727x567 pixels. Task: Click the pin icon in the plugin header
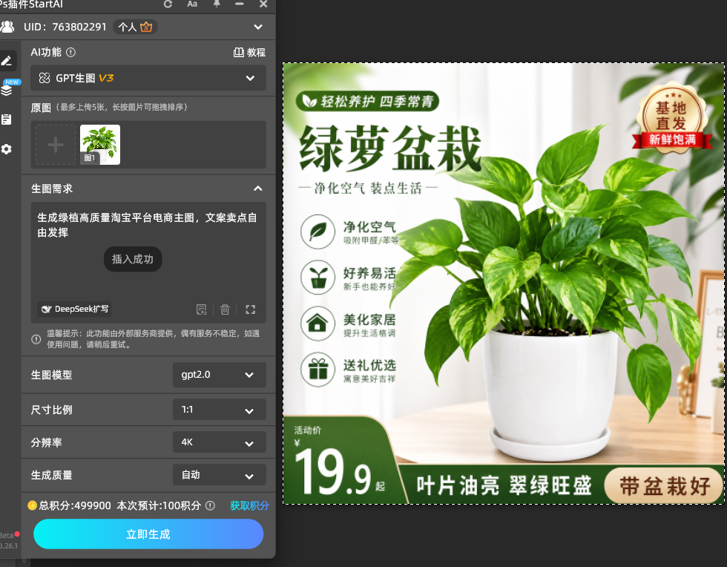click(217, 4)
